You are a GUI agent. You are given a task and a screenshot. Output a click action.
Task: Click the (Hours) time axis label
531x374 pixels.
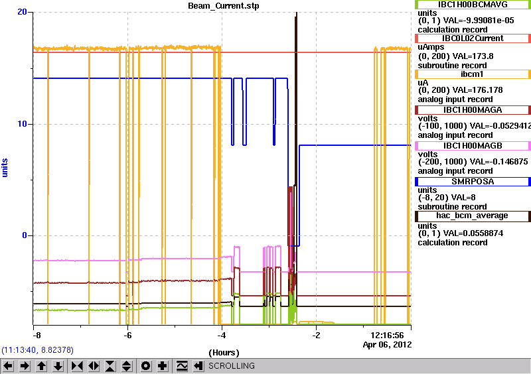[224, 353]
